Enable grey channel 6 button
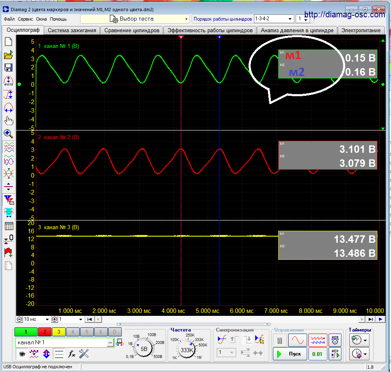 pyautogui.click(x=101, y=332)
